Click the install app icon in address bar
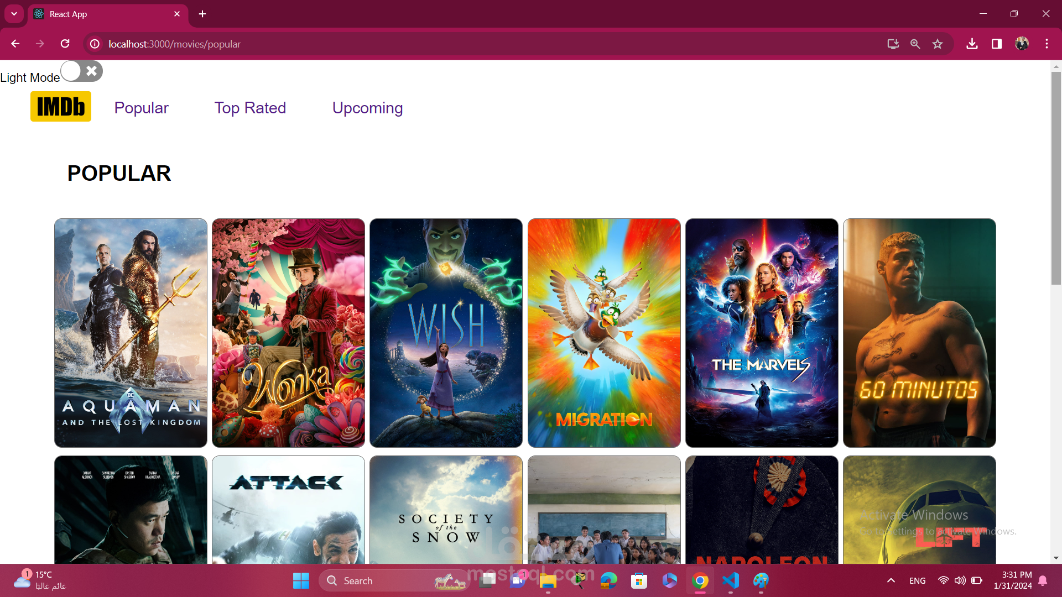This screenshot has width=1062, height=597. [893, 44]
